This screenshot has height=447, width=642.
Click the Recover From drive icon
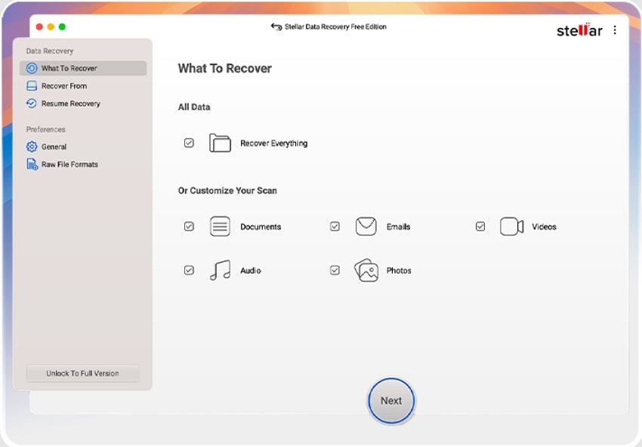click(32, 86)
